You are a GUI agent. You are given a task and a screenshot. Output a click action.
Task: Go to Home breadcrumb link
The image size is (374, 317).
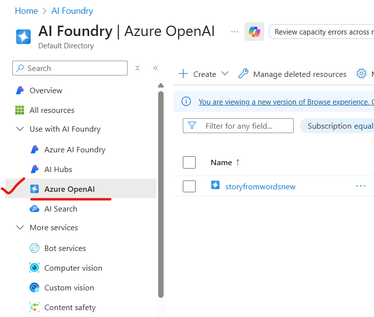(x=27, y=11)
